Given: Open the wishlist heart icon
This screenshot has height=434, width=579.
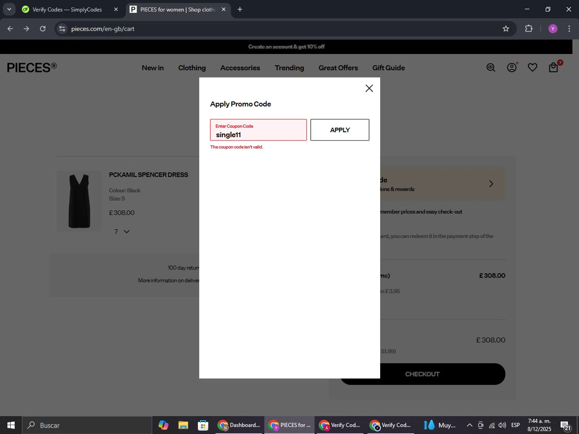Looking at the screenshot, I should click(533, 68).
